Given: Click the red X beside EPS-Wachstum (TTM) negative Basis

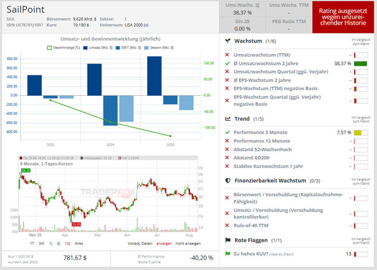Looking at the screenshot, I should coord(227,88).
